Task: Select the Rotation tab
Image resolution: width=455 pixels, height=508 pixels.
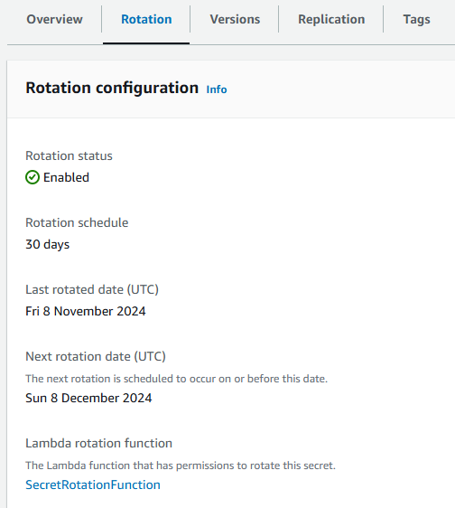Action: pyautogui.click(x=146, y=20)
